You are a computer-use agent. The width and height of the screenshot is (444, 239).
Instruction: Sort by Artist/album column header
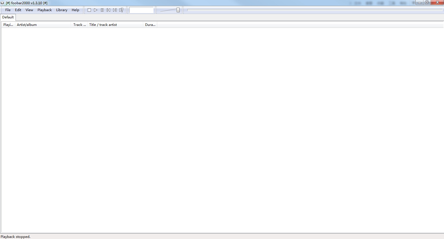(43, 25)
